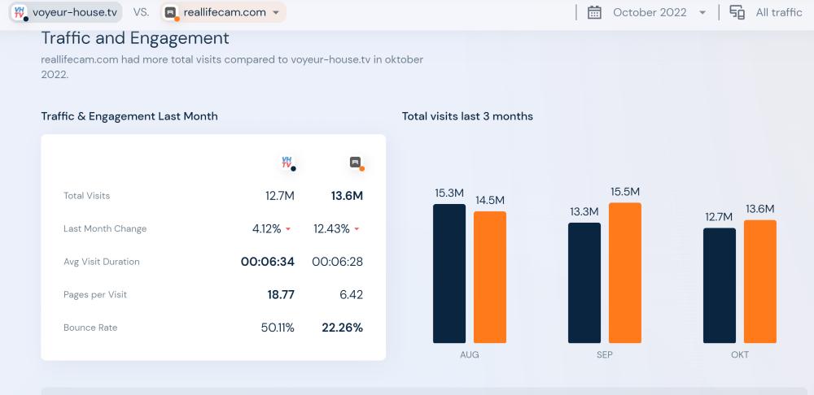Viewport: 814px width, 395px height.
Task: Click the dark blue SEP bar showing 13.3M
Action: [x=584, y=283]
